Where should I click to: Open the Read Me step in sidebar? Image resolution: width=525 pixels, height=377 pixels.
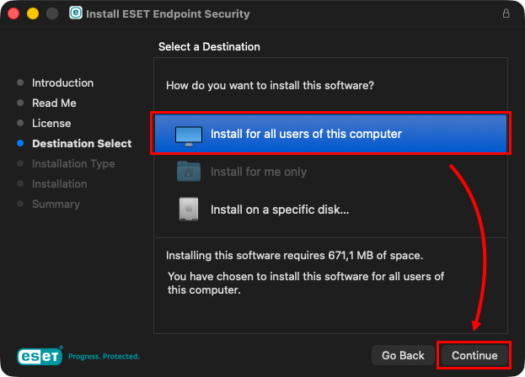point(54,104)
